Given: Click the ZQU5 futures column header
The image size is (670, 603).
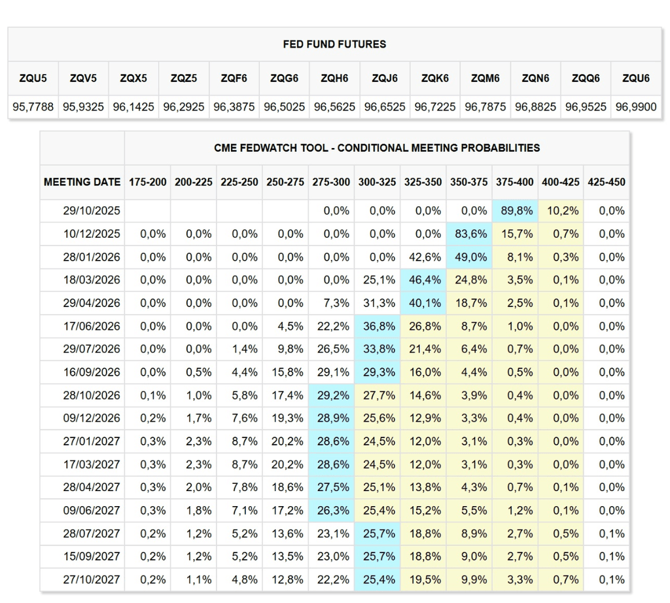Looking at the screenshot, I should 33,78.
